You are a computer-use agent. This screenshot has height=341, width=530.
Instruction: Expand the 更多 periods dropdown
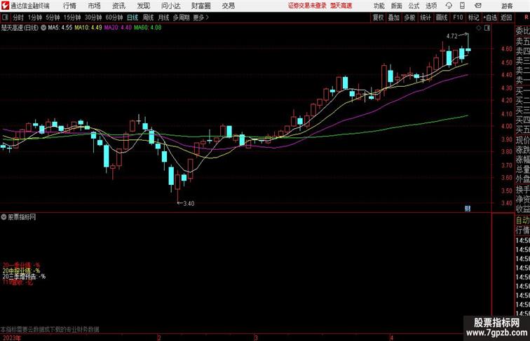pyautogui.click(x=201, y=18)
